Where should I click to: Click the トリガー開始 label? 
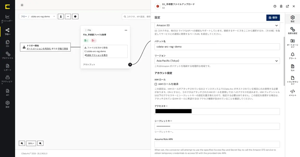(x=33, y=46)
